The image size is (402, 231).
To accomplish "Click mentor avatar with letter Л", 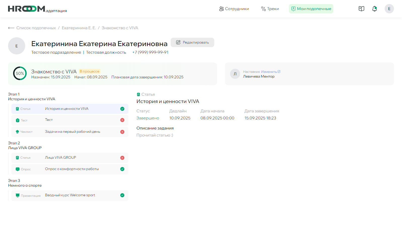I will (x=235, y=74).
